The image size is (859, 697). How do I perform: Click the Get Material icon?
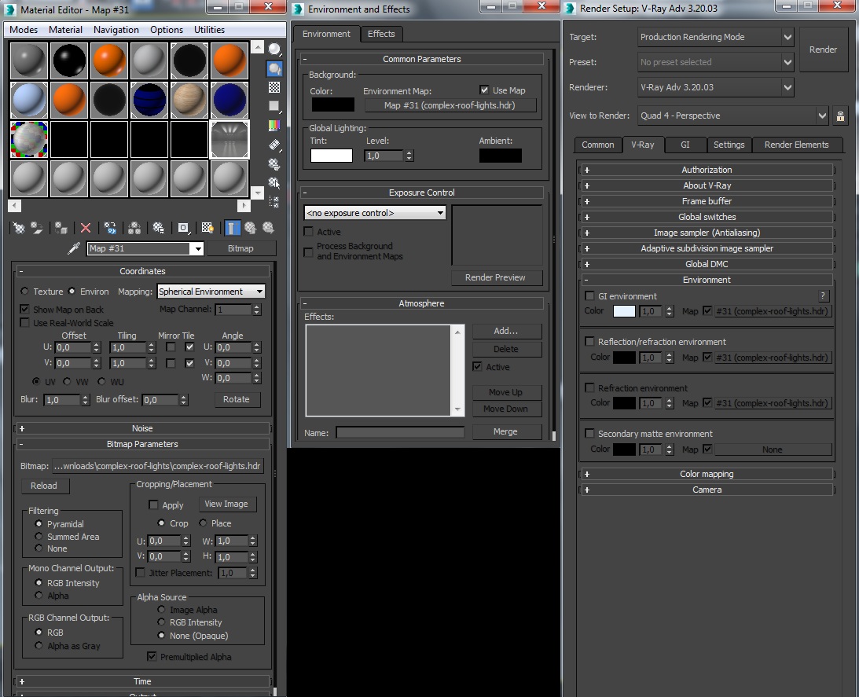tap(18, 228)
